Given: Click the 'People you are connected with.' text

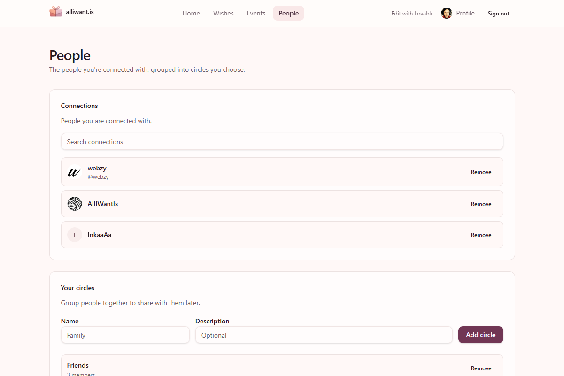Looking at the screenshot, I should tap(106, 121).
